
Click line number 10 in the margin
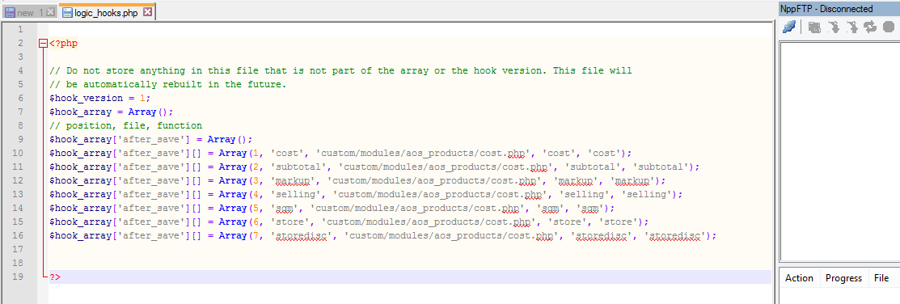click(x=19, y=153)
